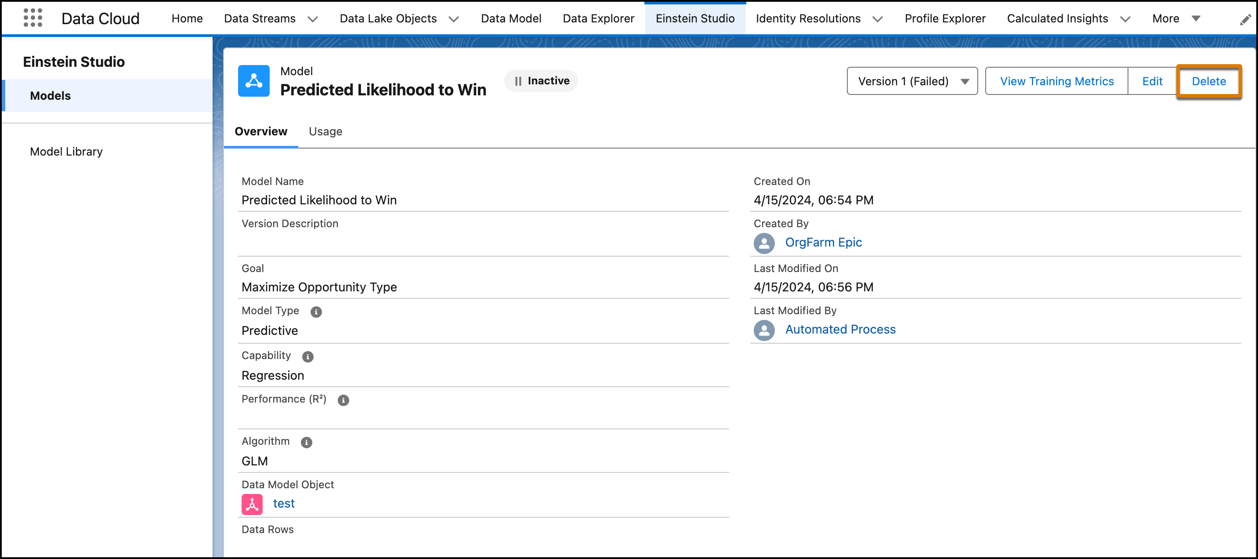Expand the Data Streams chevron menu
The width and height of the screenshot is (1258, 559).
pos(313,19)
